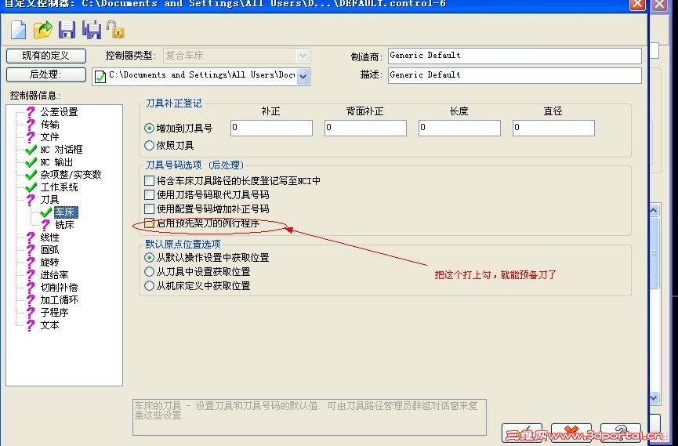Click the 后处理 button

pyautogui.click(x=45, y=74)
